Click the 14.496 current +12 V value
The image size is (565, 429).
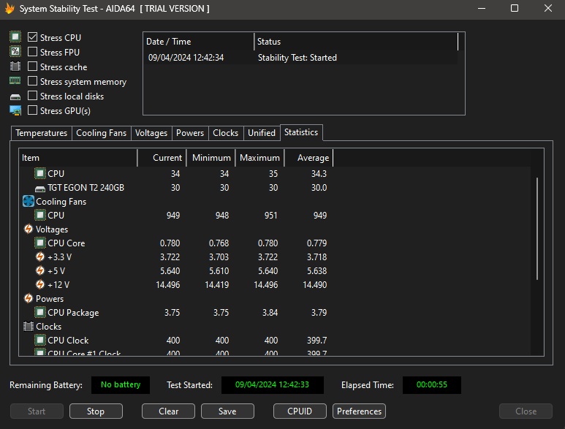coord(168,285)
